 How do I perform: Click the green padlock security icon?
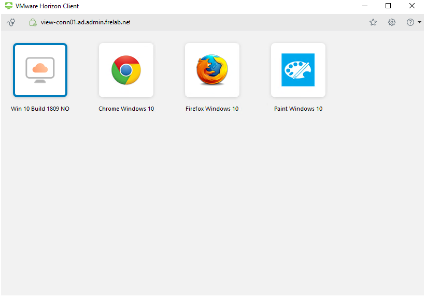tap(33, 22)
